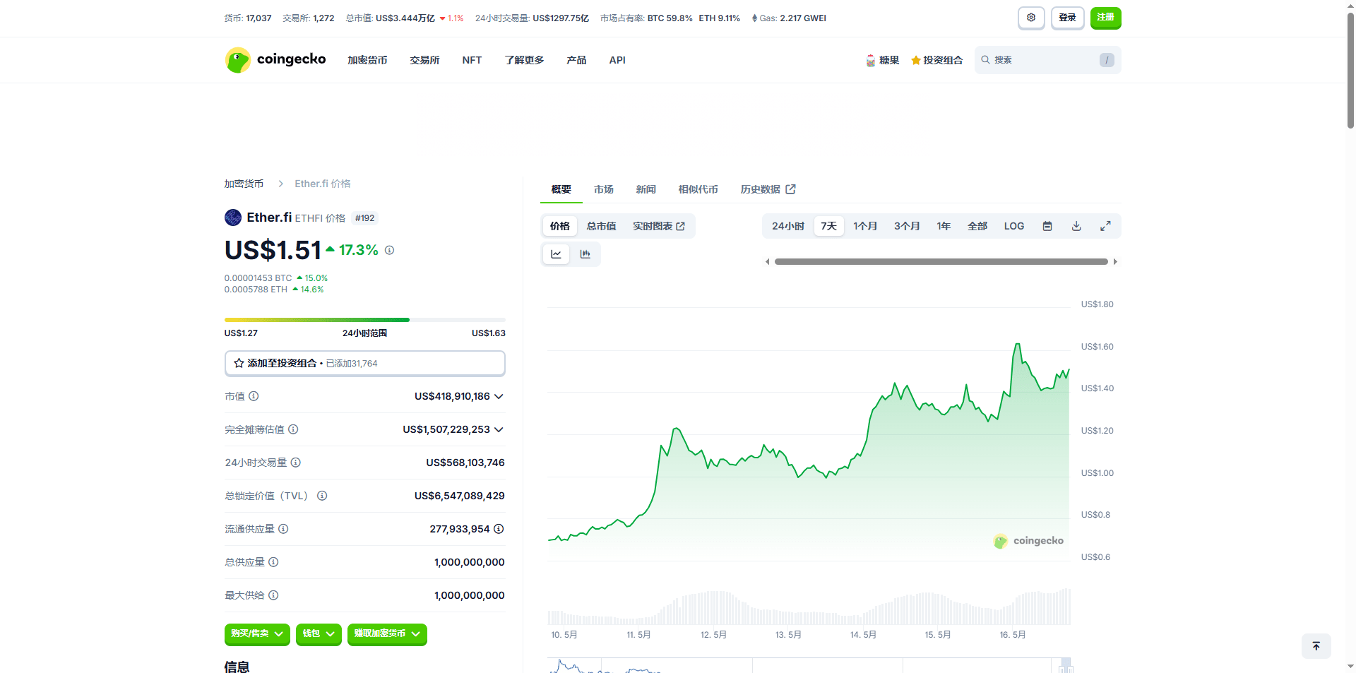Click 添加至投资组合 button
The height and width of the screenshot is (673, 1356).
coord(365,363)
